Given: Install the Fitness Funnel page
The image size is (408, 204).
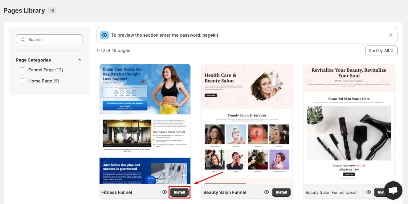Looking at the screenshot, I should coord(179,192).
